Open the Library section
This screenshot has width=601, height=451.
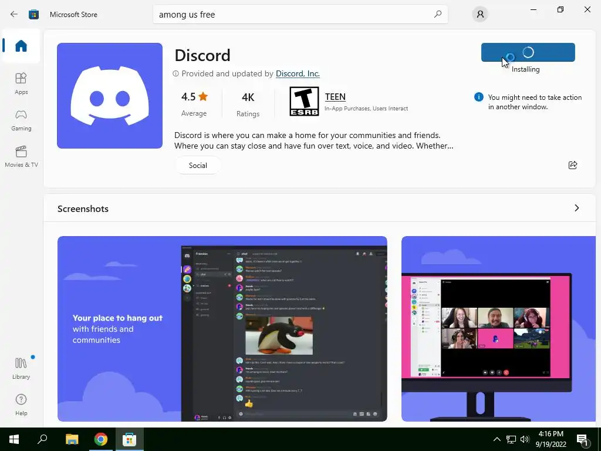(21, 368)
